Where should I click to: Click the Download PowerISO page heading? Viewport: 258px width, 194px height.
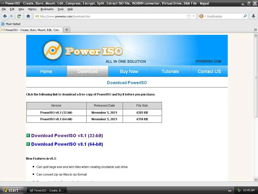coord(127,83)
